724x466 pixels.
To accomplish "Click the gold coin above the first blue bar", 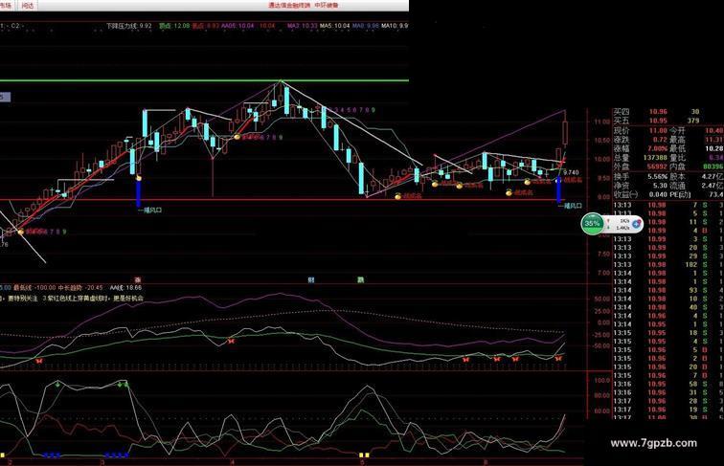I will click(139, 178).
